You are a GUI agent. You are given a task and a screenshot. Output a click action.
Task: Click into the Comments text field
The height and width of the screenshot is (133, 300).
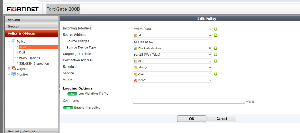(x=189, y=101)
